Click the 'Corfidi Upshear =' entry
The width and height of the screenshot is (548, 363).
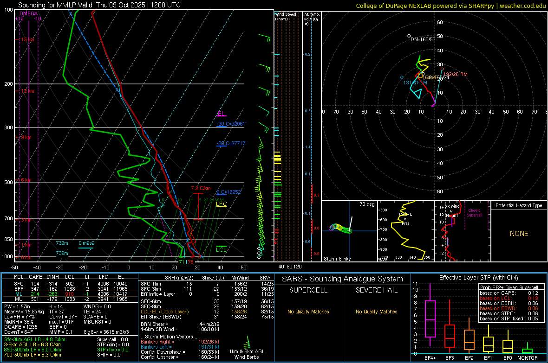(x=180, y=357)
